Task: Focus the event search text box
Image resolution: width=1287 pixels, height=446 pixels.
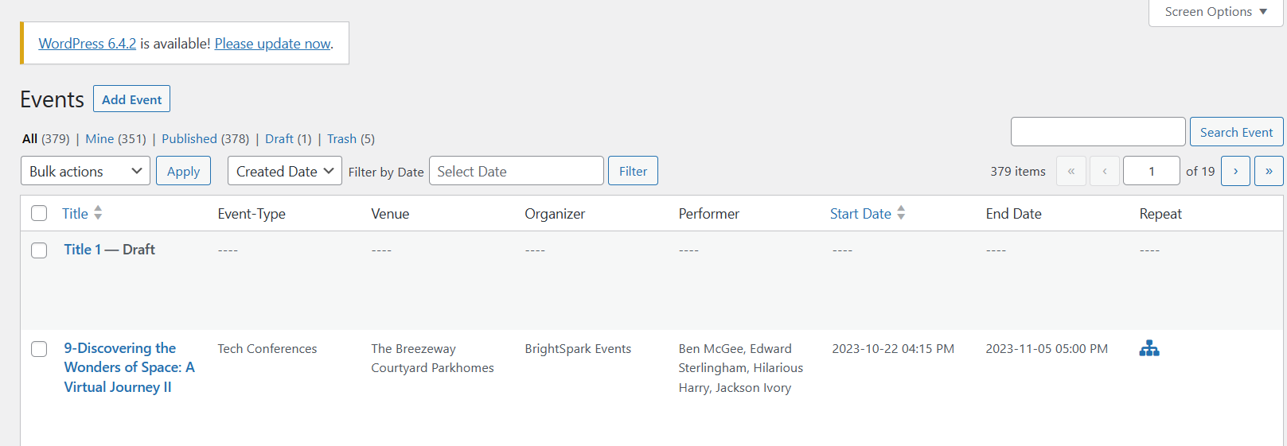Action: pos(1098,132)
